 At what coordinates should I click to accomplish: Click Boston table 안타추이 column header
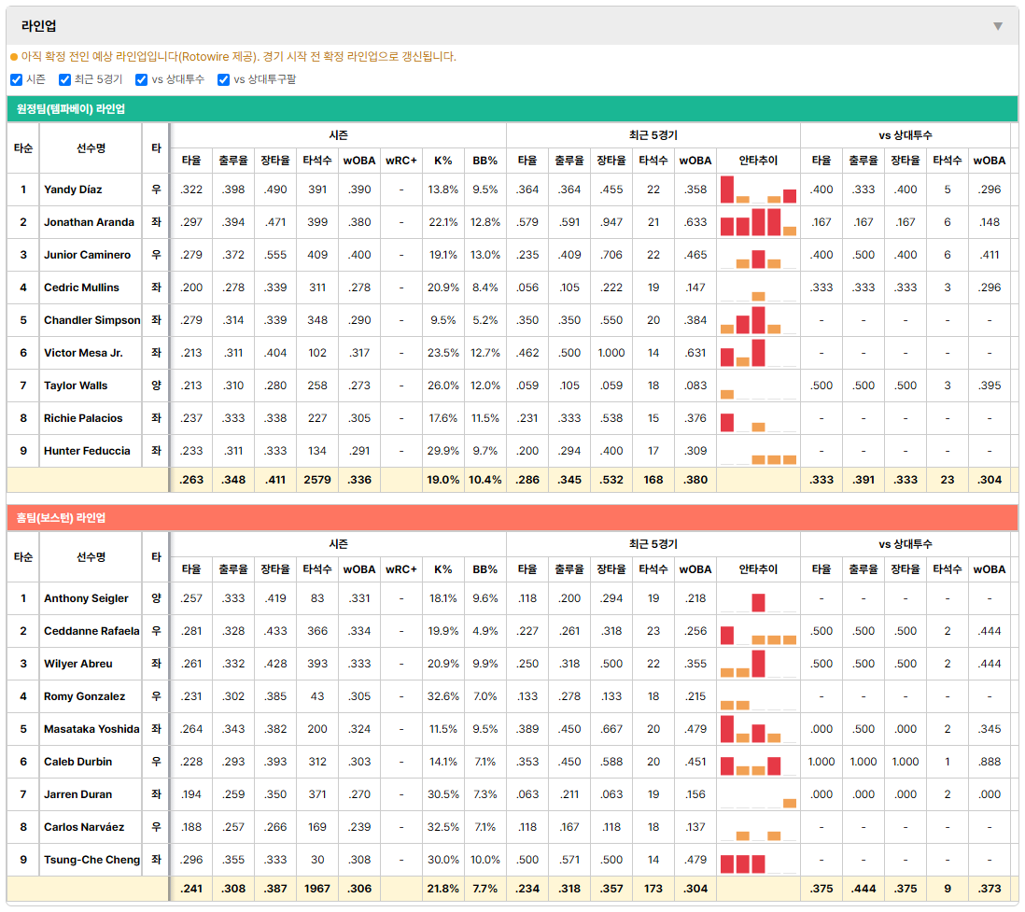click(x=758, y=569)
